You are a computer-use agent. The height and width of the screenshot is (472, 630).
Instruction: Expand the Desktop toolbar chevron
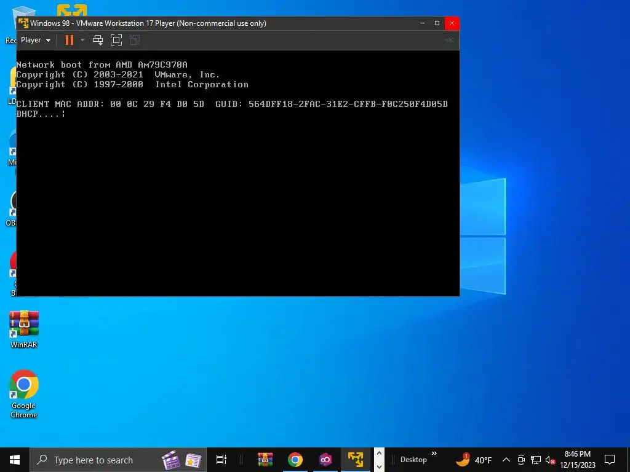(x=434, y=454)
